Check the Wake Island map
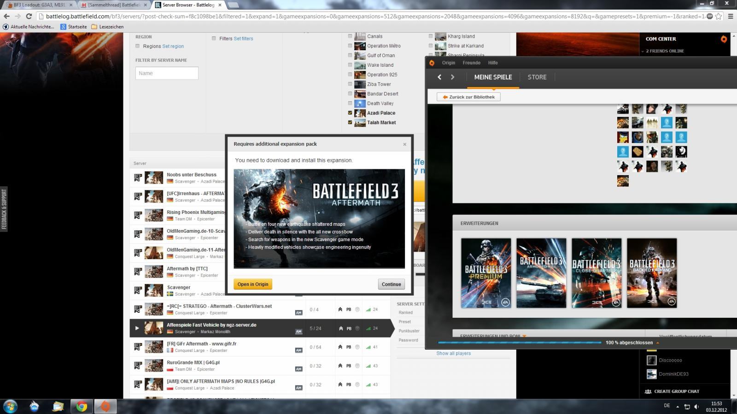Screen dimensions: 737x414 pos(350,65)
